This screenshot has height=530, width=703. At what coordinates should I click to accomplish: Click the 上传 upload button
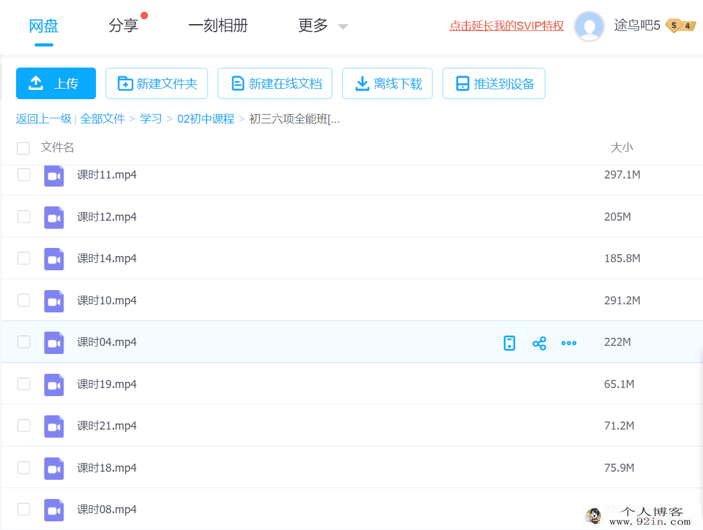pos(56,84)
